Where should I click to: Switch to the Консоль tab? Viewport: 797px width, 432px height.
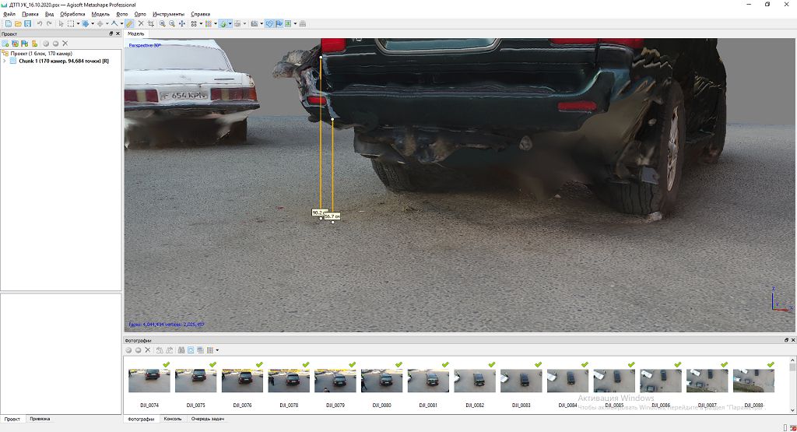173,419
